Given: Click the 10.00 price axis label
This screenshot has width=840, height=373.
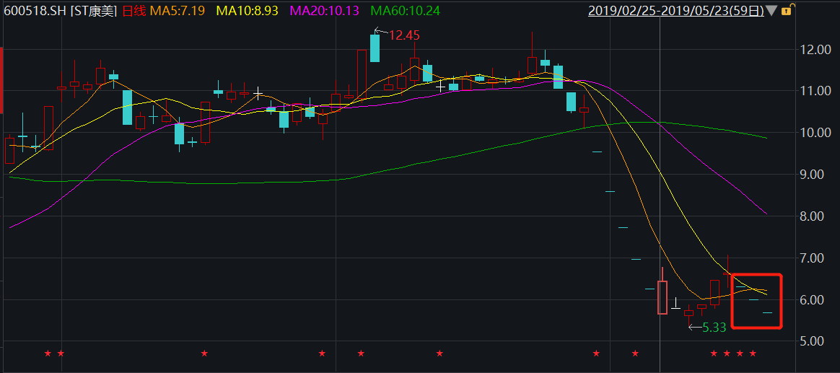Looking at the screenshot, I should (x=815, y=132).
